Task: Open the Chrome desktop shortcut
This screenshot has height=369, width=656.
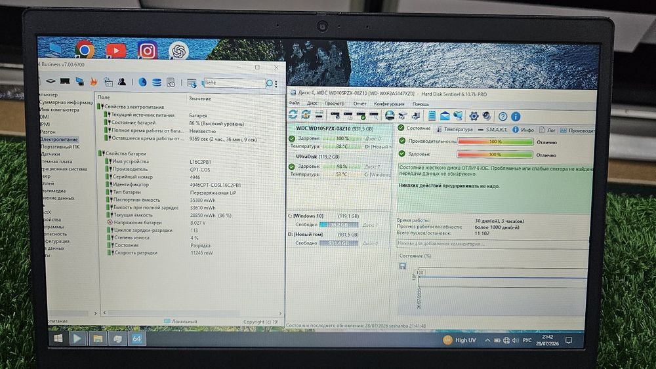Action: [85, 50]
